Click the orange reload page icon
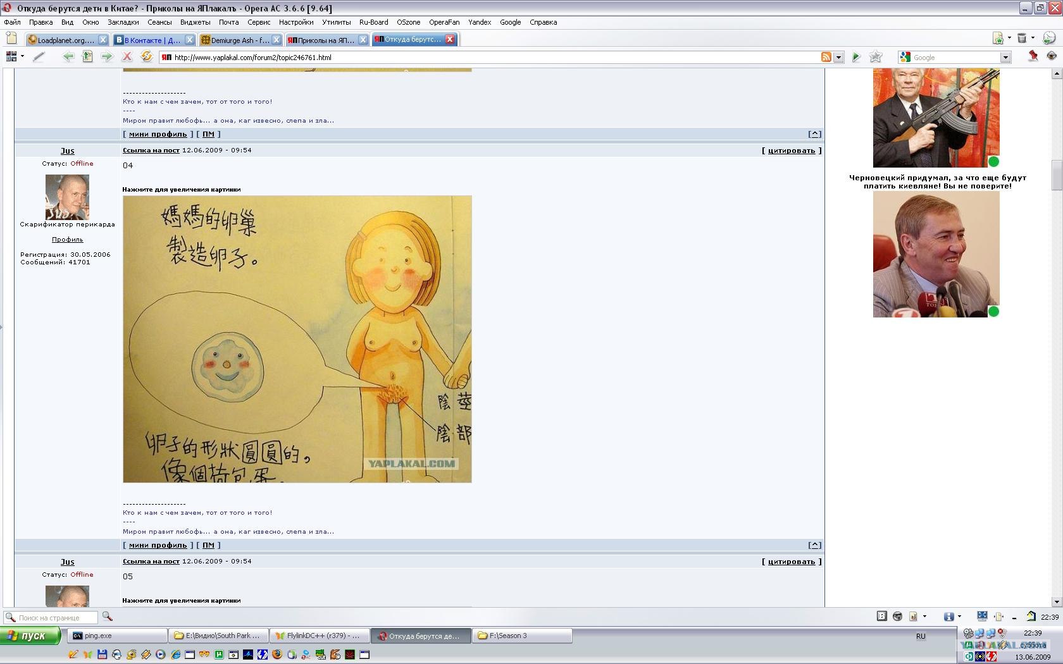1063x664 pixels. pyautogui.click(x=146, y=57)
